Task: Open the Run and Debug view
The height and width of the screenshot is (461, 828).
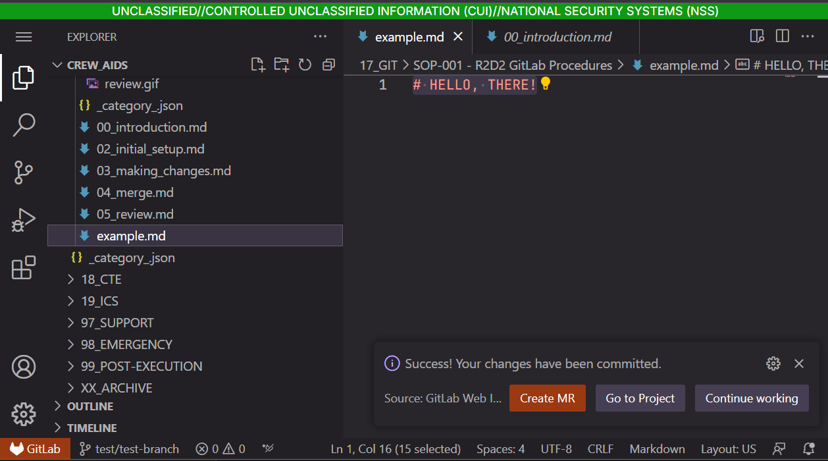Action: coord(24,220)
